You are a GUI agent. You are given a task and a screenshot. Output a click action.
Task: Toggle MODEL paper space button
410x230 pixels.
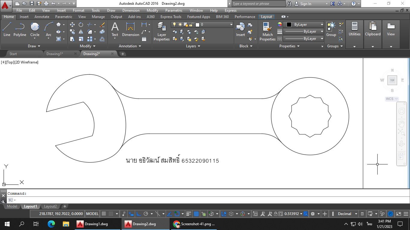pos(92,214)
